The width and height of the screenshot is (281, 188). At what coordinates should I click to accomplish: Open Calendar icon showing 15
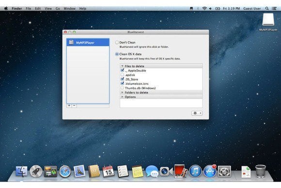tap(108, 172)
